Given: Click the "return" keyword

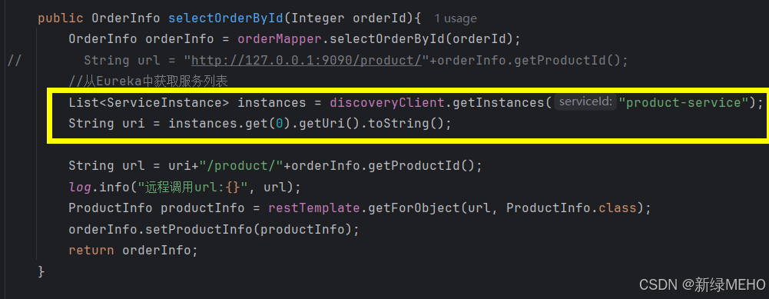Looking at the screenshot, I should coord(91,250).
